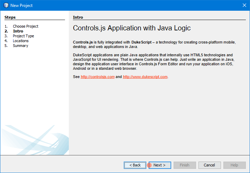Select the Project Type step
The height and width of the screenshot is (173, 250).
pyautogui.click(x=24, y=36)
